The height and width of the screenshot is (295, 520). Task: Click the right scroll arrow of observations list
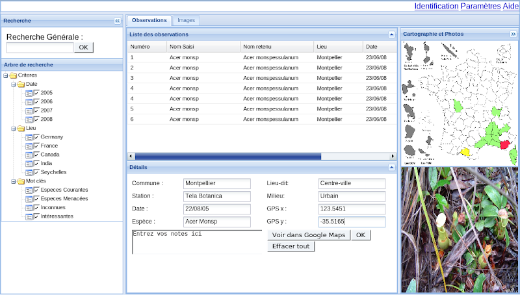[x=393, y=156]
